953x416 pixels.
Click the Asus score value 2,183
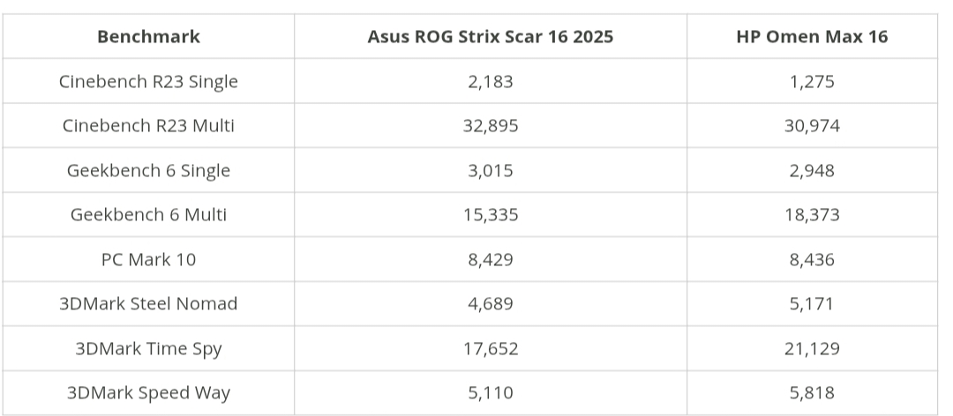[x=490, y=82]
